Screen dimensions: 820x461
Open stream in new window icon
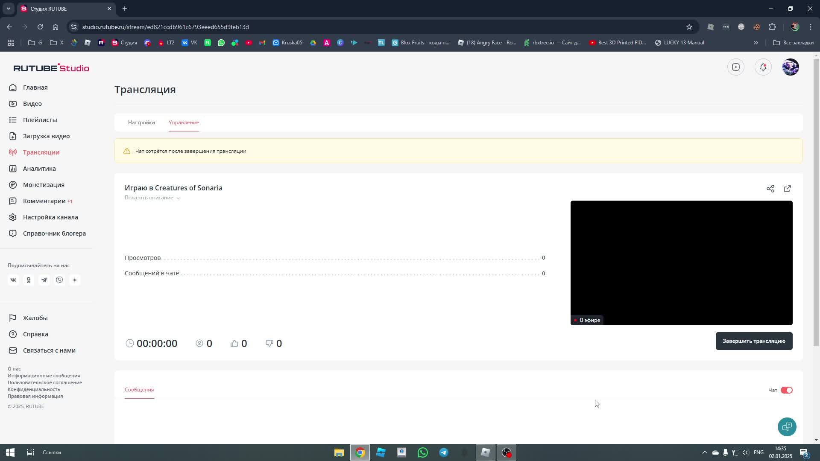click(x=787, y=189)
